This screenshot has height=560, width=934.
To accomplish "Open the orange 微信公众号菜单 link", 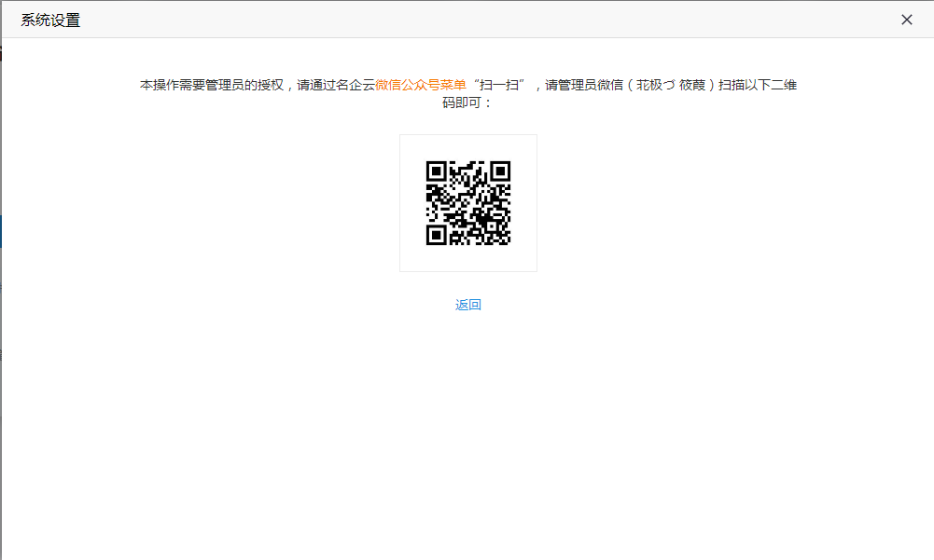I will click(421, 85).
